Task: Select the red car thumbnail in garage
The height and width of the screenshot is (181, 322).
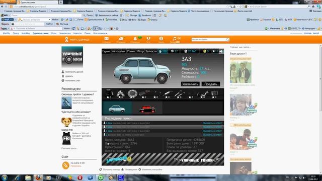Action: (147, 109)
